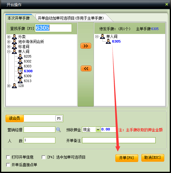Click the 取消[ESC] button
The width and height of the screenshot is (171, 173).
pyautogui.click(x=153, y=158)
